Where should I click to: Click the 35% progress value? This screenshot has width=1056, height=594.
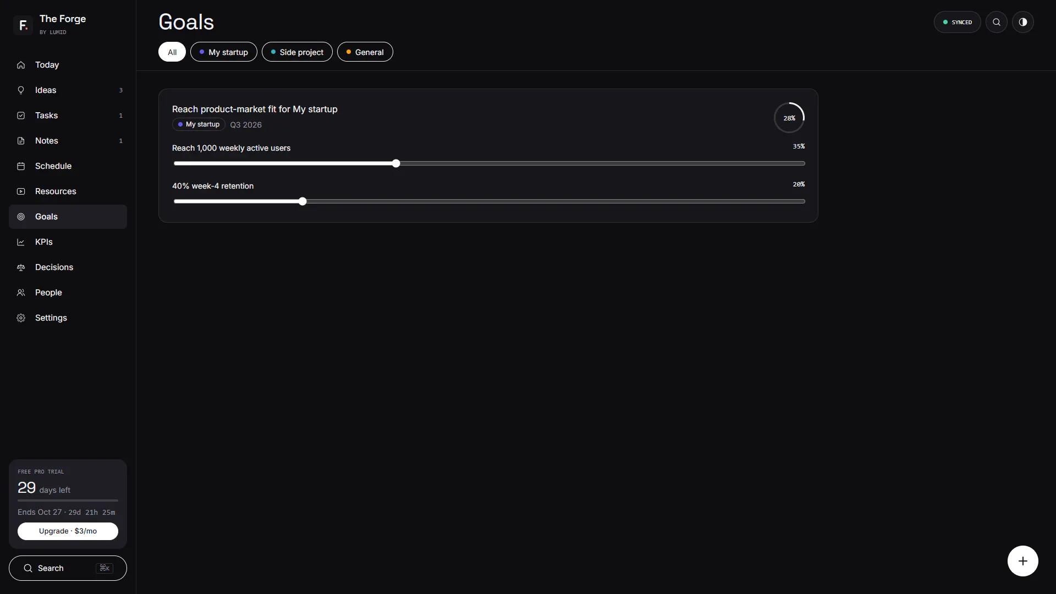pyautogui.click(x=799, y=146)
